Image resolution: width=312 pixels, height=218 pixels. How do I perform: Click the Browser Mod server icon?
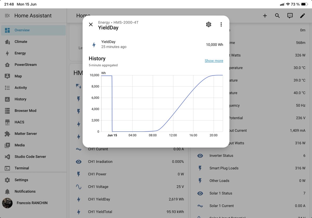(7, 111)
